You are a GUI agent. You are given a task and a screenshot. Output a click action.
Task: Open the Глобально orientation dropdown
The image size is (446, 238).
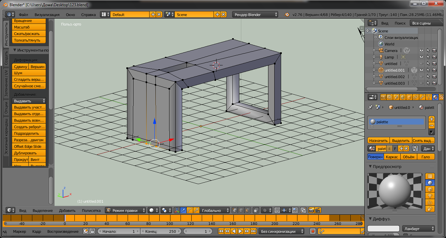(x=215, y=210)
